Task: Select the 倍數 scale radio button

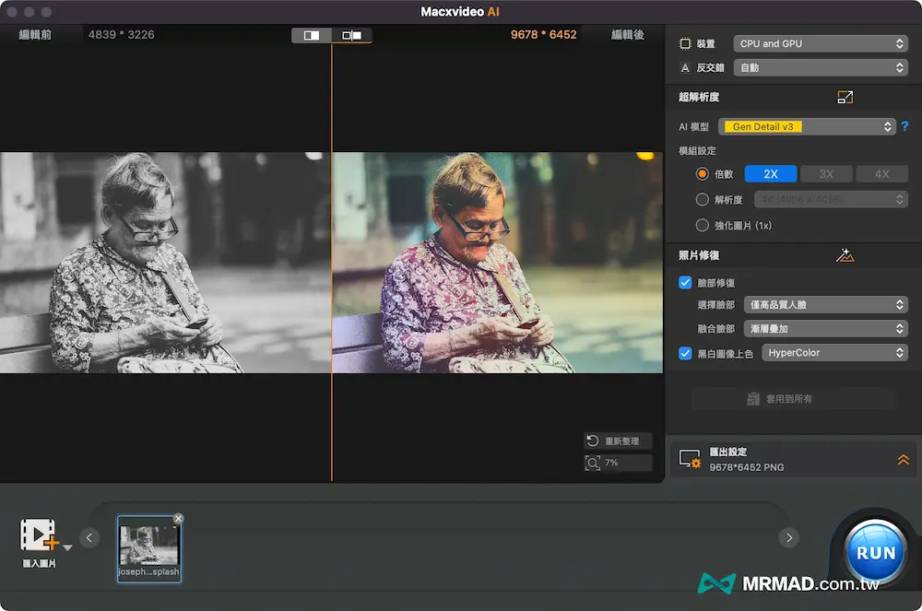Action: coord(703,174)
